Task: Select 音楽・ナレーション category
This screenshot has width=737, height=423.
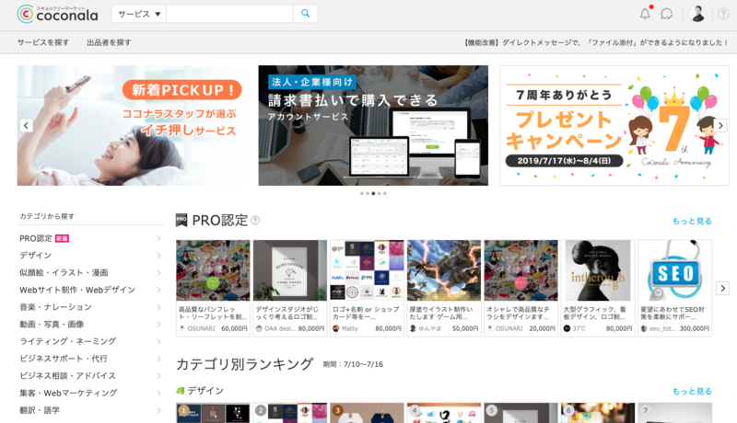Action: [x=89, y=307]
